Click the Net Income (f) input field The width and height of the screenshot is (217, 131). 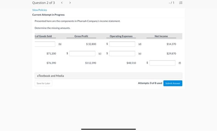(x=162, y=63)
